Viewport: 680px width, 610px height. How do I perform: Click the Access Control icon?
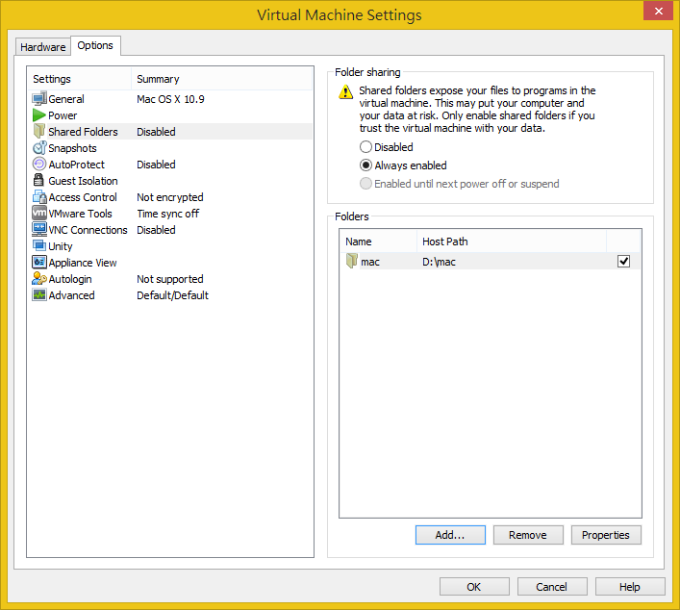[x=39, y=197]
